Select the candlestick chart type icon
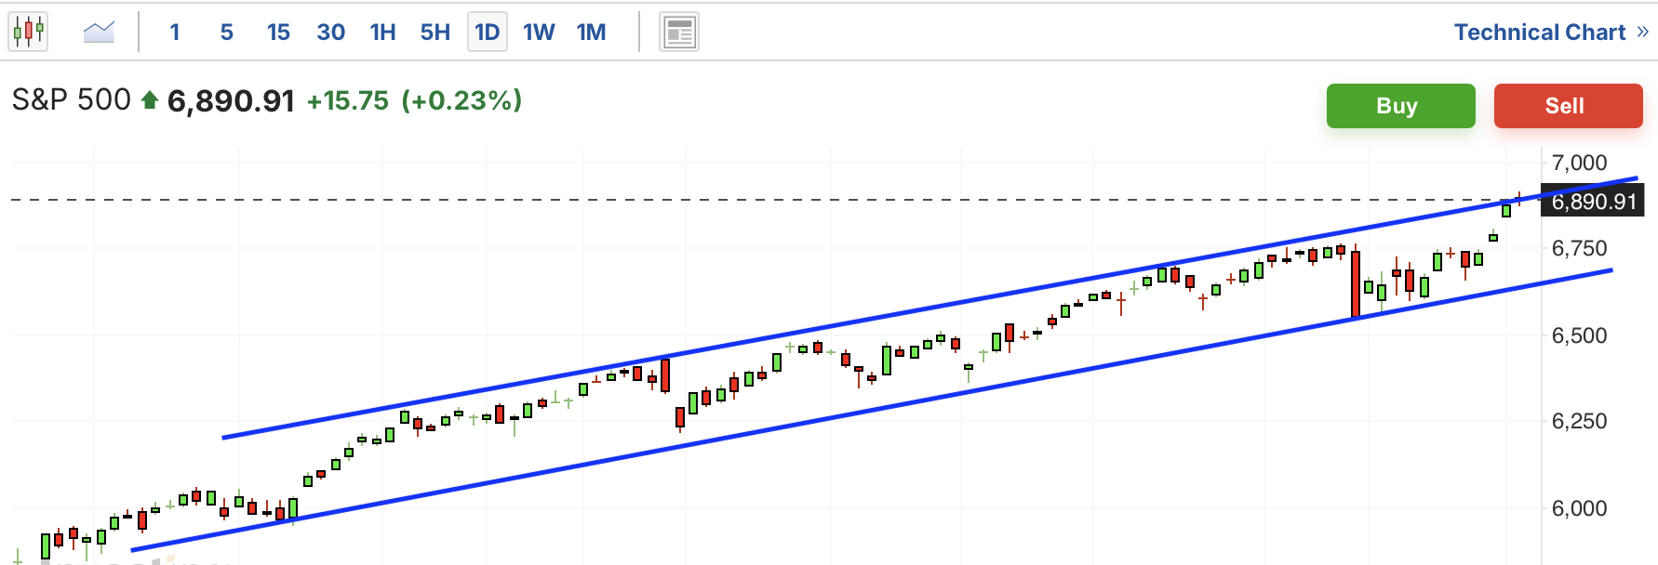Screen dimensions: 1658x565 (x=28, y=32)
